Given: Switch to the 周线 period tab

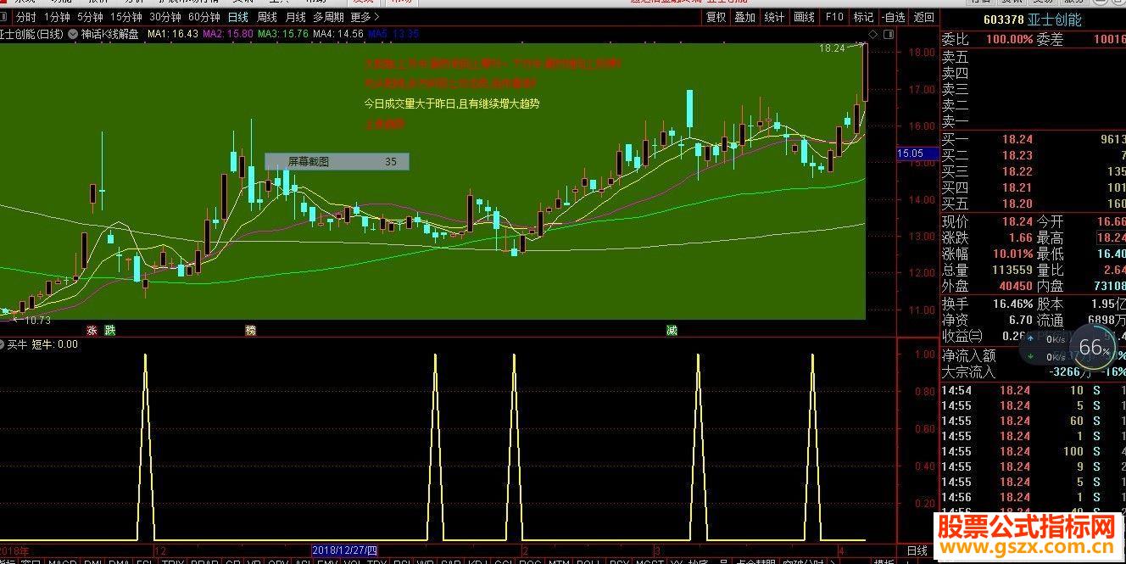Looking at the screenshot, I should tap(267, 17).
